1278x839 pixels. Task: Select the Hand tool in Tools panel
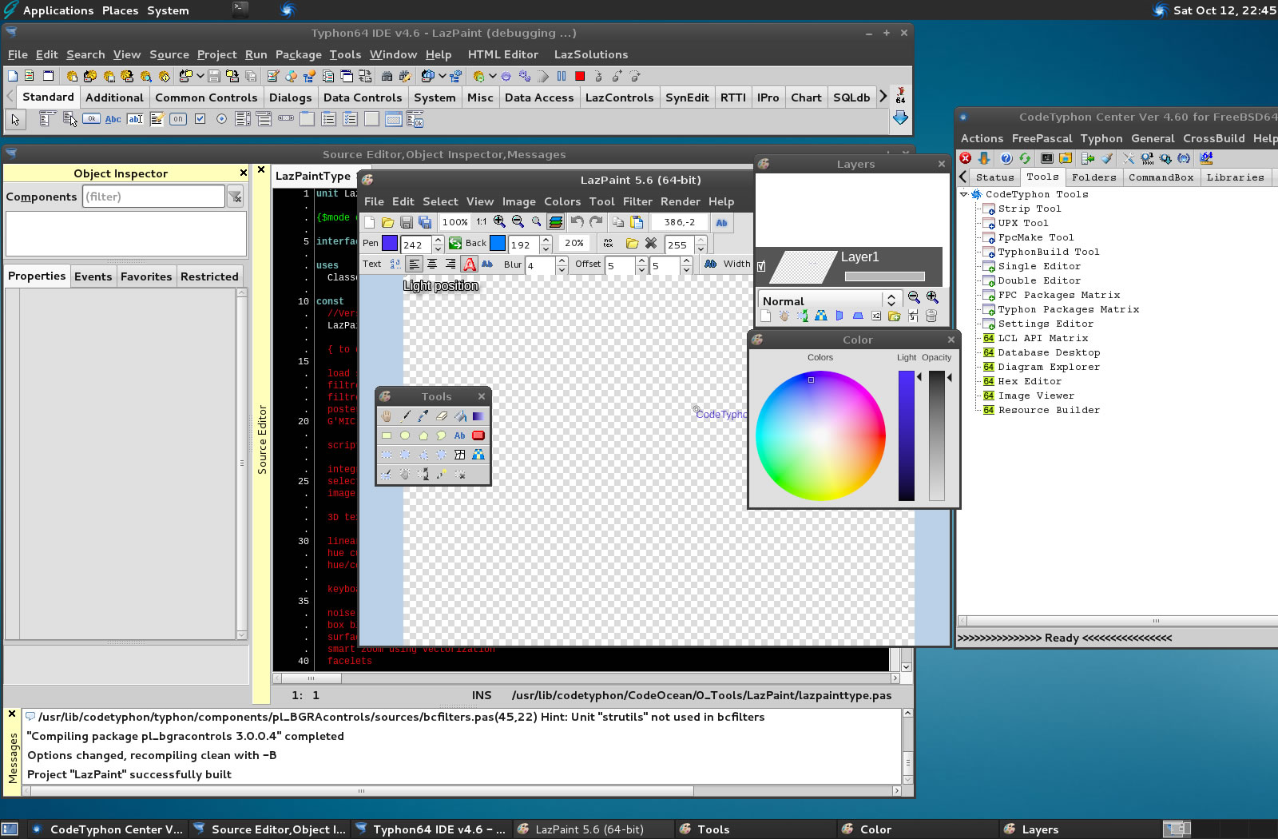pyautogui.click(x=387, y=416)
